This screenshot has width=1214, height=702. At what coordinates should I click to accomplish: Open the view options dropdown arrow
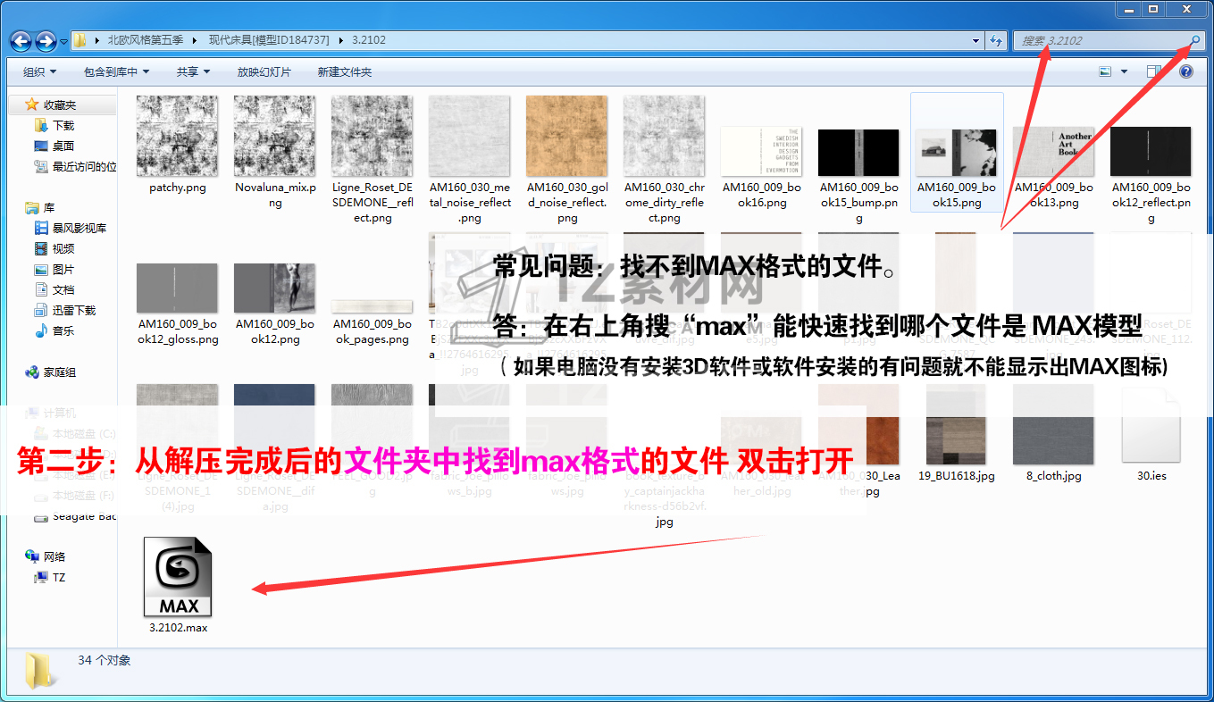(1124, 71)
